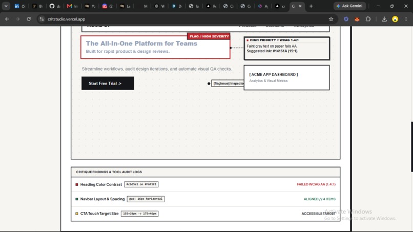Click the All-In-One Platform for Teams heading
The height and width of the screenshot is (232, 413).
(141, 44)
